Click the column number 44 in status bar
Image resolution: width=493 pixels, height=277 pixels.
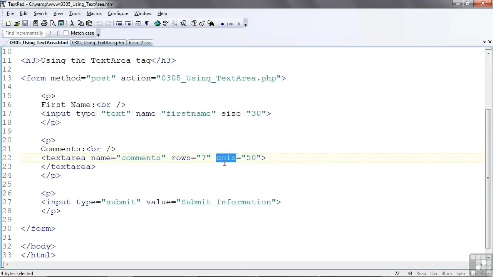410,274
